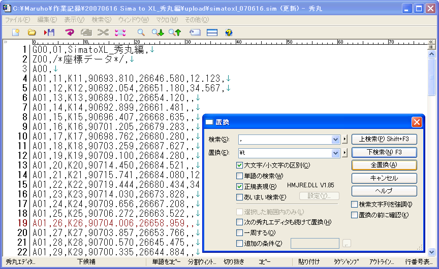The width and height of the screenshot is (439, 269).
Task: Click arrow button beside 検索 combo box
Action: point(344,139)
